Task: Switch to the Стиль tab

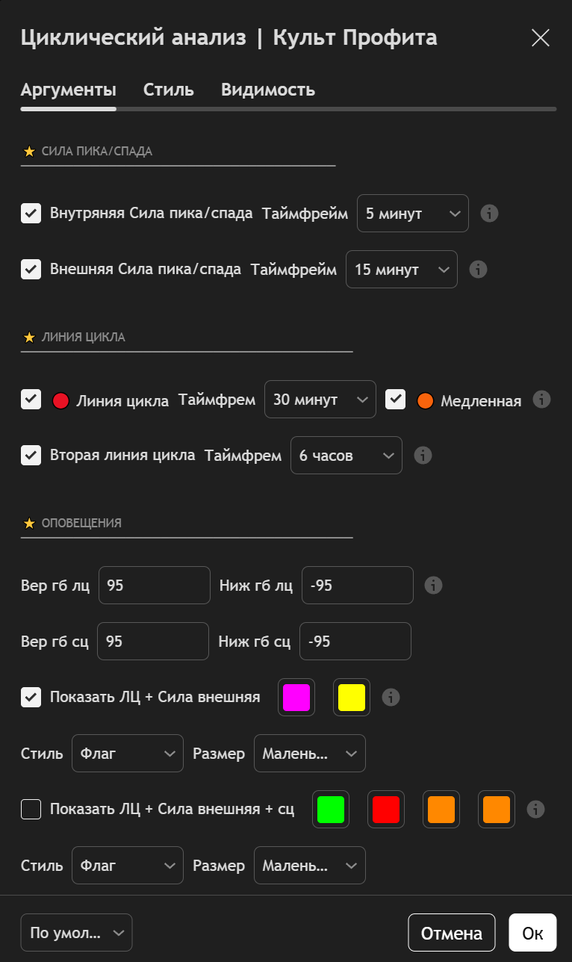Action: coord(169,90)
